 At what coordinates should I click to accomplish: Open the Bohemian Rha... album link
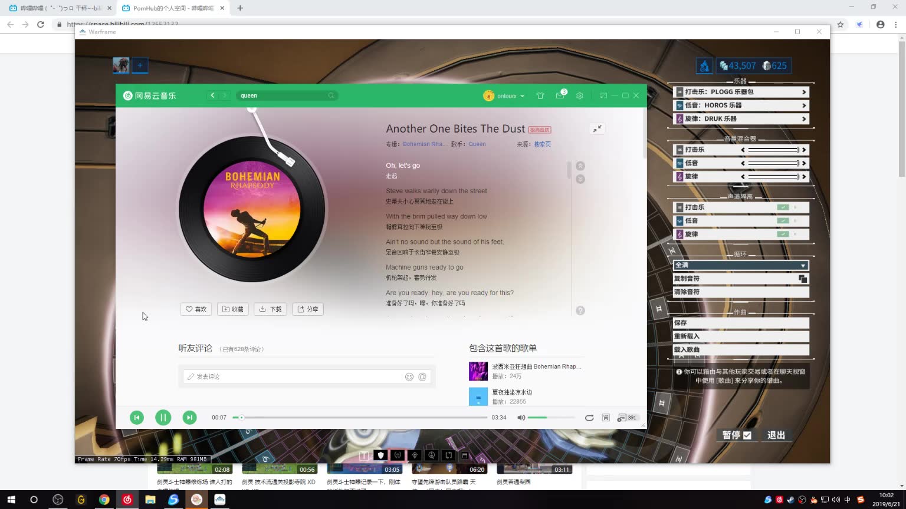point(425,144)
